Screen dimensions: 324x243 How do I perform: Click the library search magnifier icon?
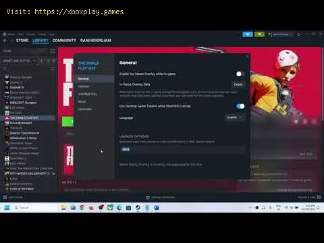[5, 68]
